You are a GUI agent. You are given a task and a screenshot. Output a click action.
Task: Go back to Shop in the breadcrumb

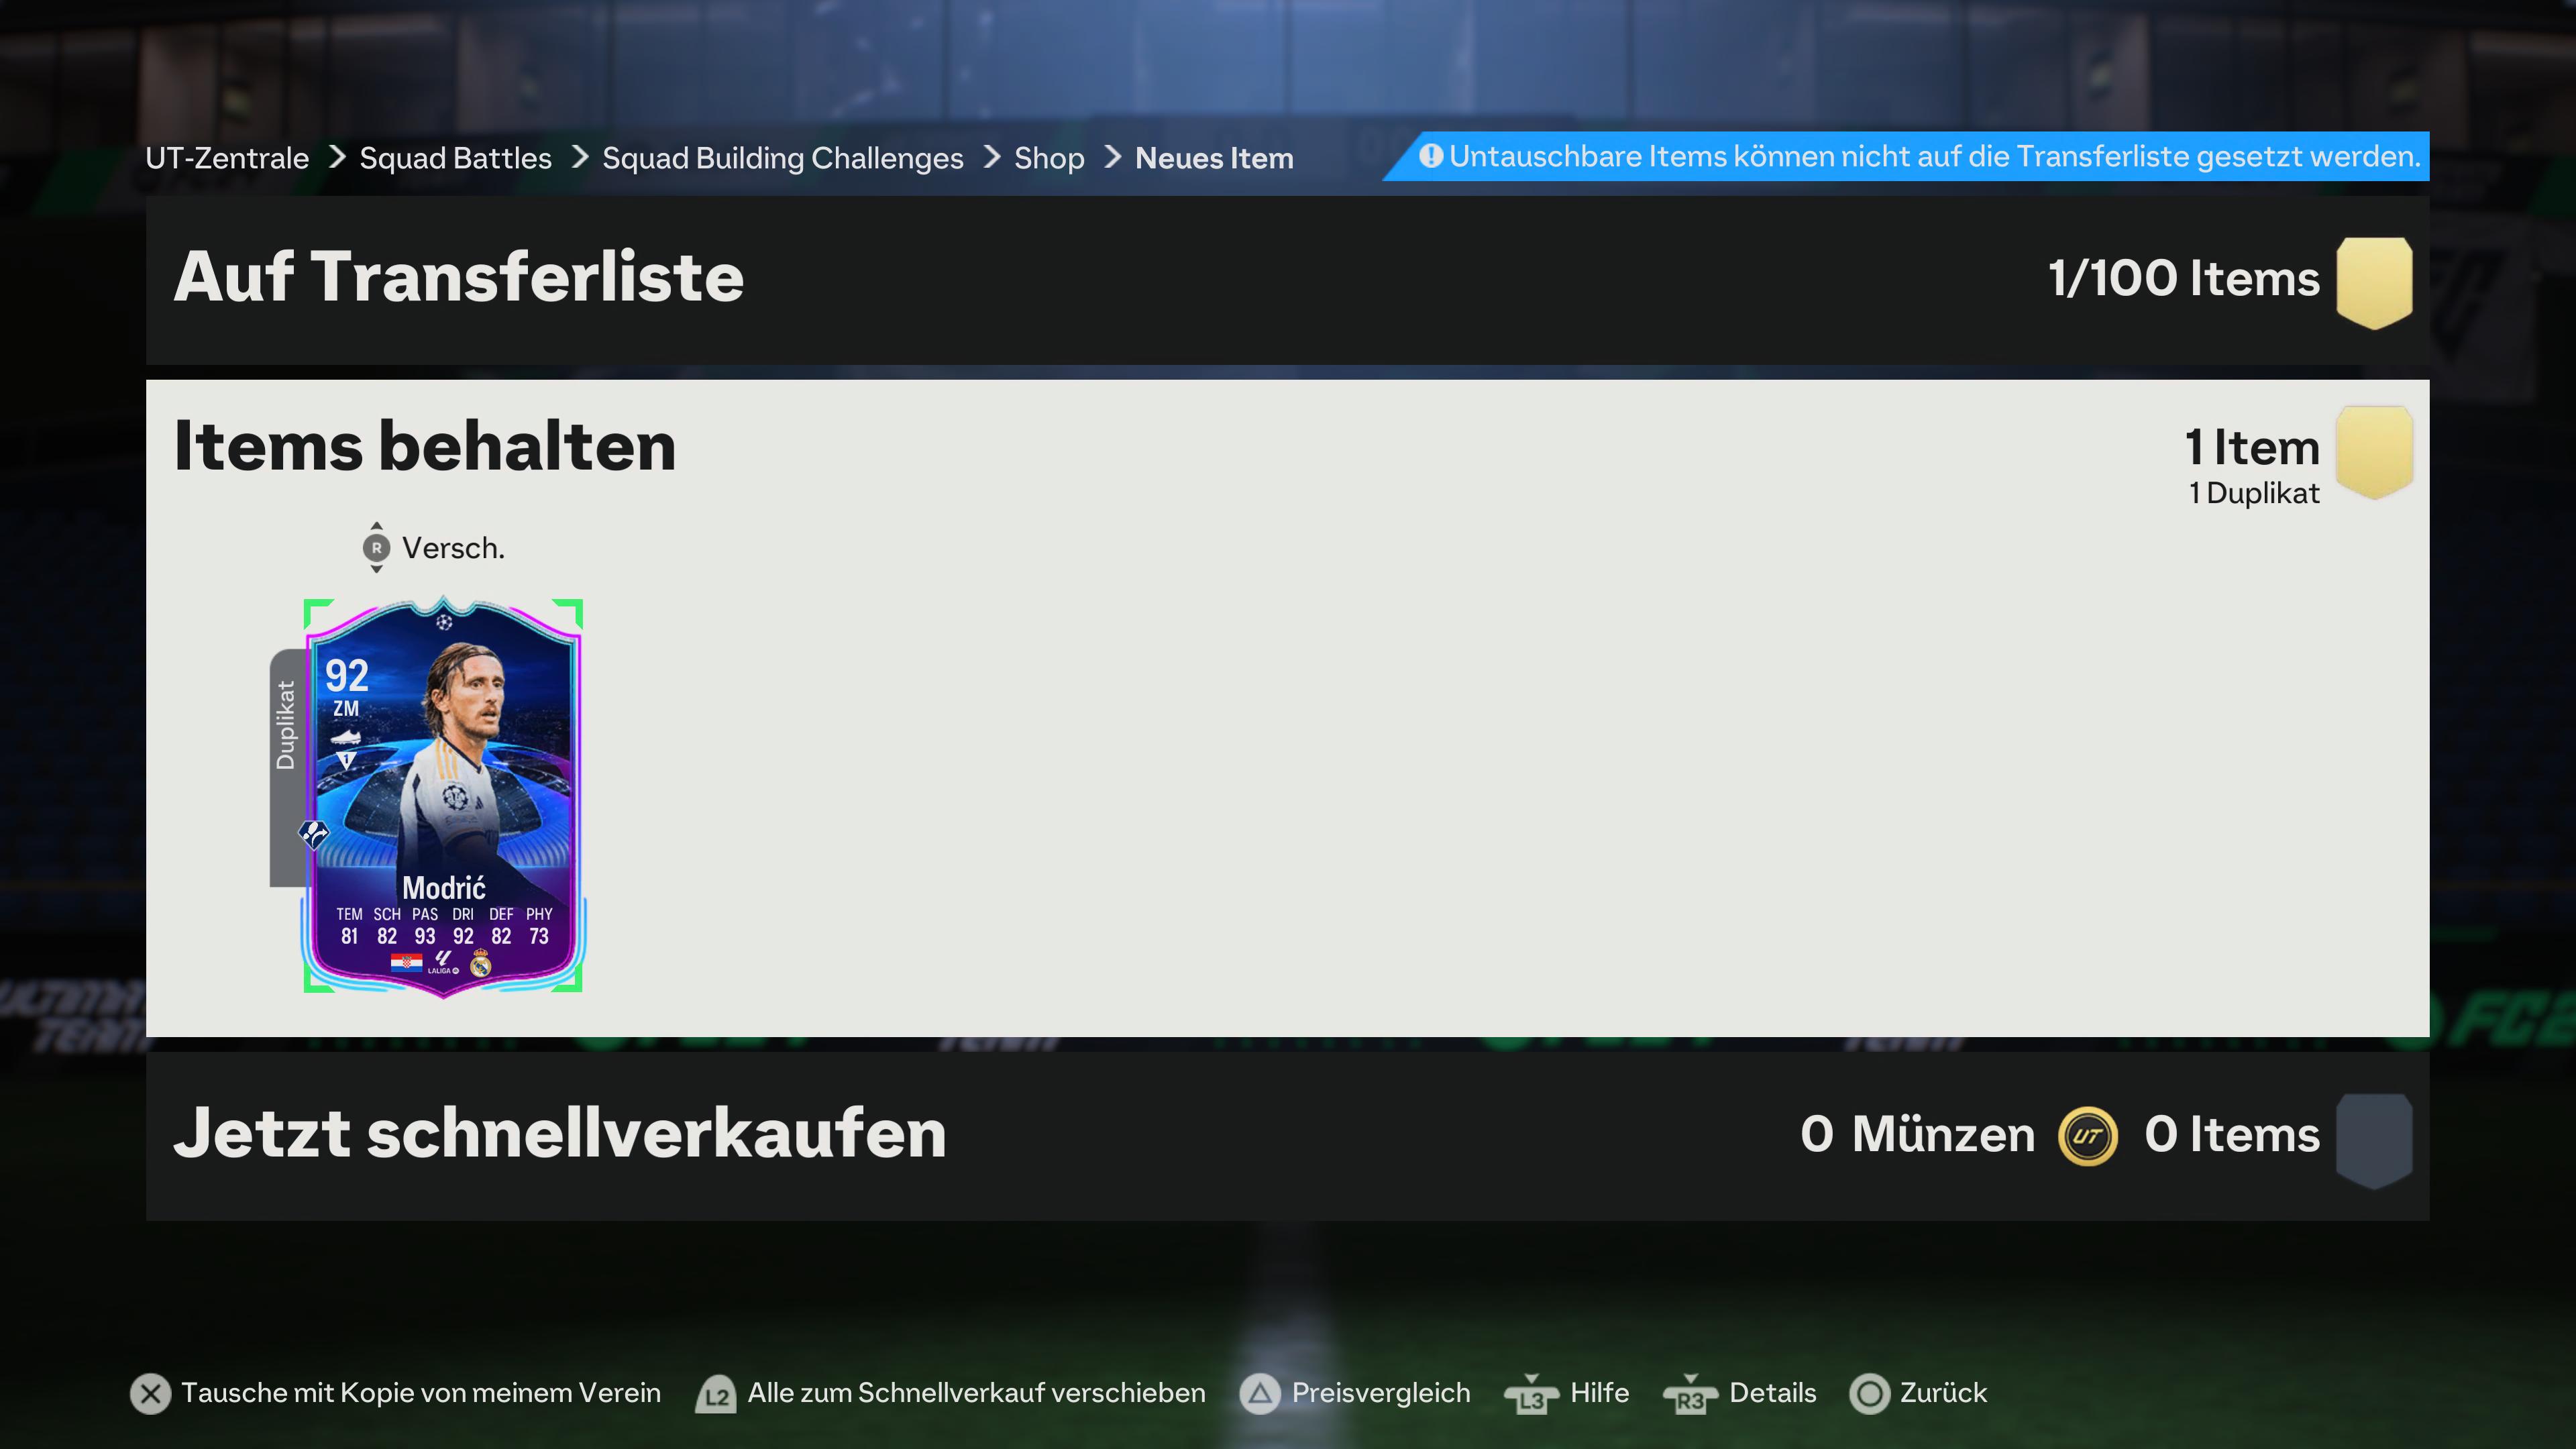pos(1049,158)
